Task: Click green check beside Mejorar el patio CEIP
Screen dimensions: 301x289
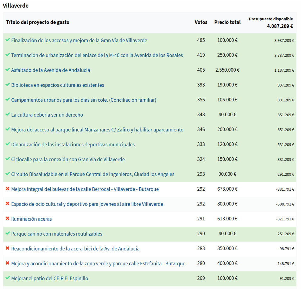Action: click(8, 278)
